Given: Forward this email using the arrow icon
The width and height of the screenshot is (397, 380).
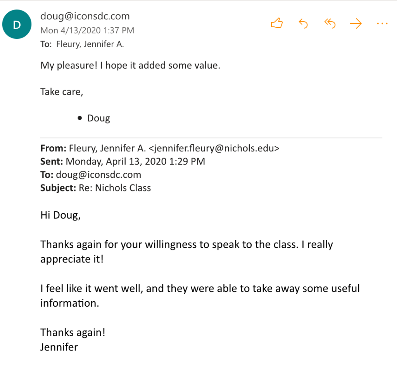Looking at the screenshot, I should [x=356, y=24].
